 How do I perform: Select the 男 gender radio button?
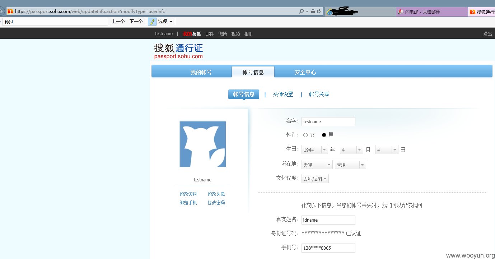click(x=324, y=135)
